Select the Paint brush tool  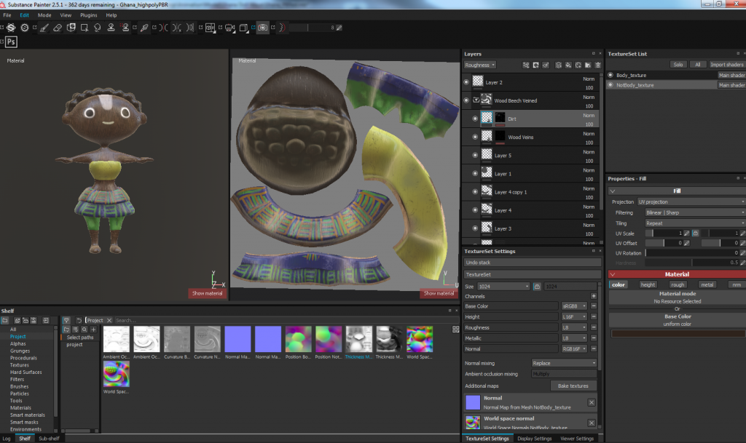(44, 28)
